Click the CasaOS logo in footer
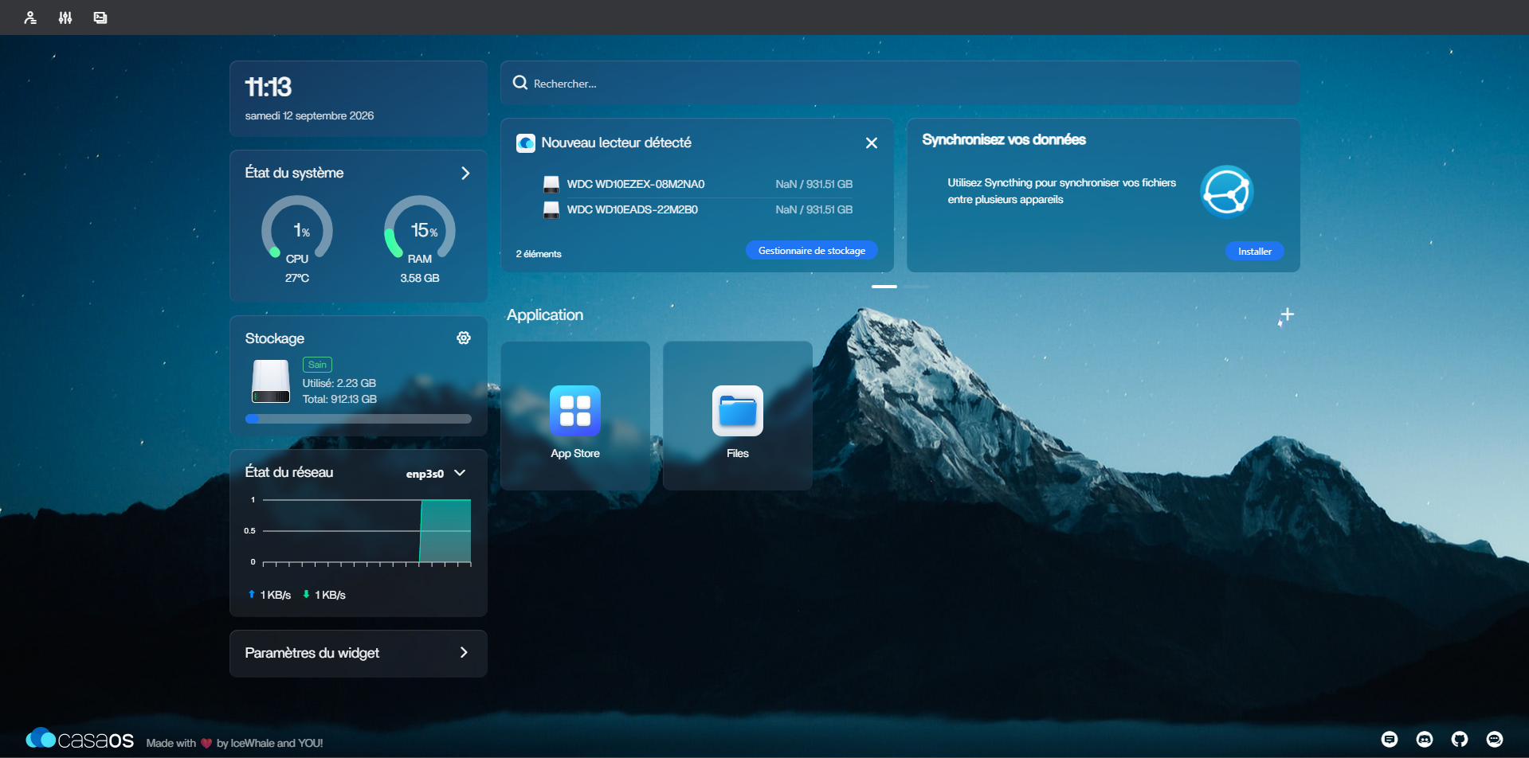The height and width of the screenshot is (758, 1529). pyautogui.click(x=80, y=740)
